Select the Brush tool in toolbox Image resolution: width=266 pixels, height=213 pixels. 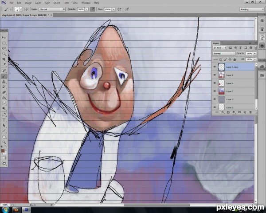coord(4,76)
